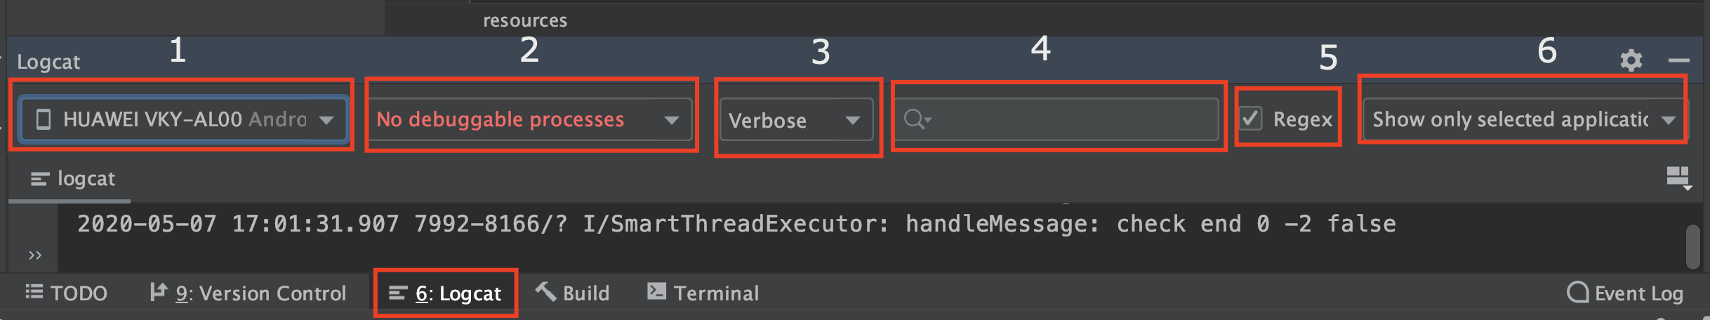The width and height of the screenshot is (1710, 320).
Task: Open the No debuggable processes dropdown
Action: (528, 119)
